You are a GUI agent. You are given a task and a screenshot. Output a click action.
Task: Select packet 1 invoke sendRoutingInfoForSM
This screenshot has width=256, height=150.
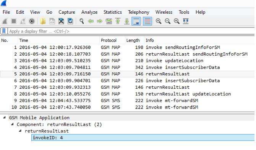coord(127,47)
